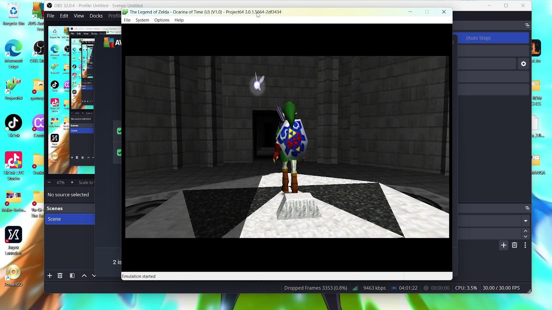Viewport: 552px width, 310px height.
Task: Open the Docks menu in OBS
Action: click(x=96, y=16)
